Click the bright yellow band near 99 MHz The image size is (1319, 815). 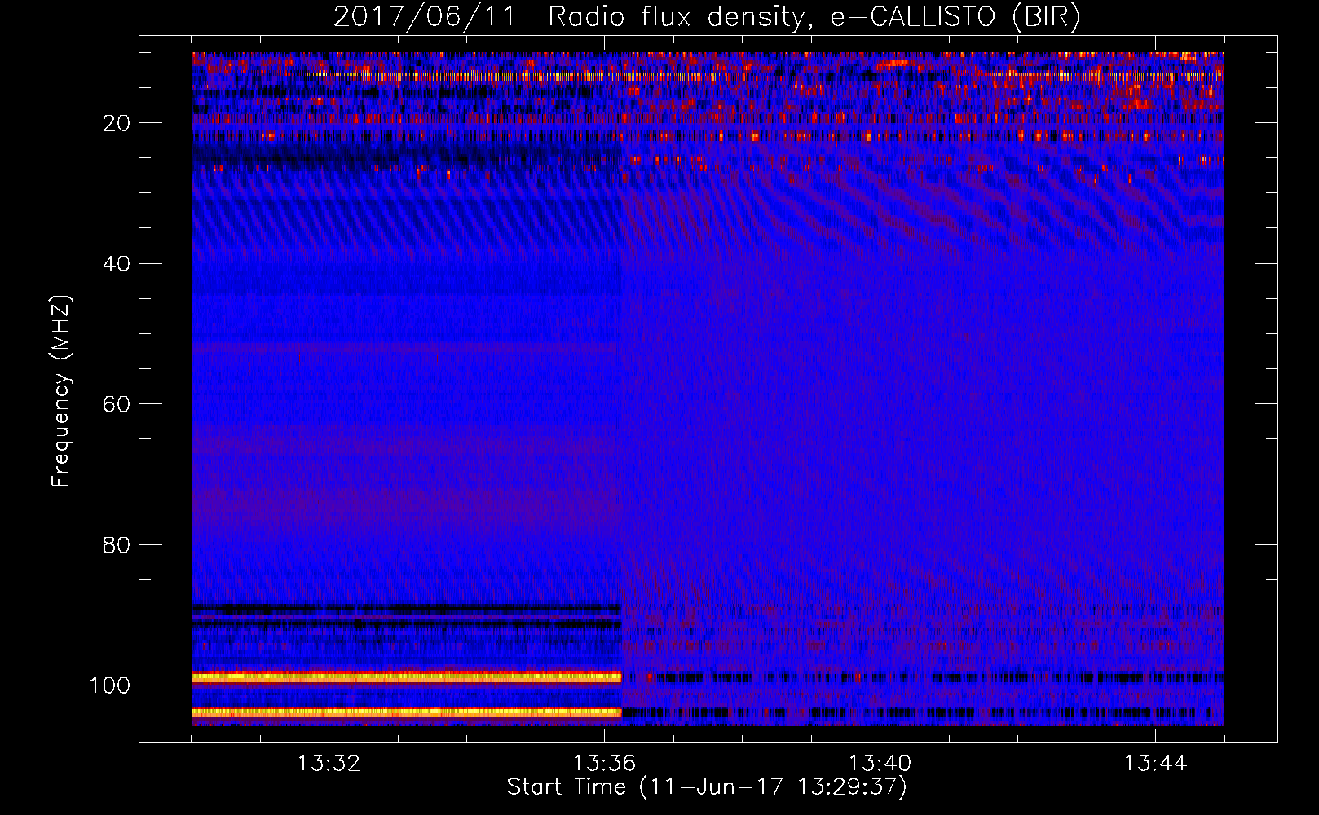click(406, 676)
